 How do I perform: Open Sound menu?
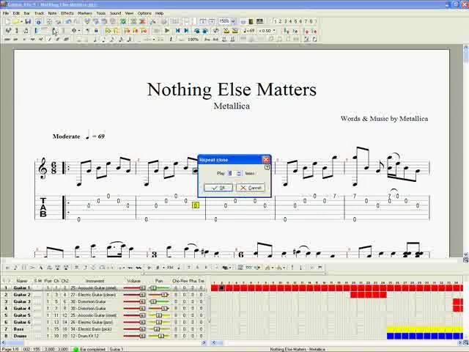(115, 13)
